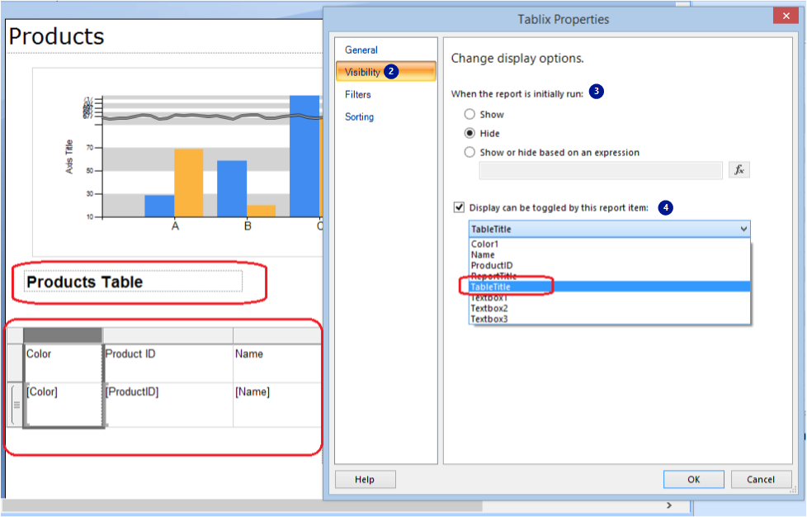The image size is (807, 517).
Task: Select the Show radio button
Action: [470, 115]
